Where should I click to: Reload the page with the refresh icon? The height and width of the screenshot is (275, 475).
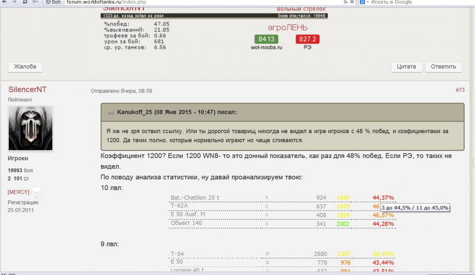(x=25, y=2)
